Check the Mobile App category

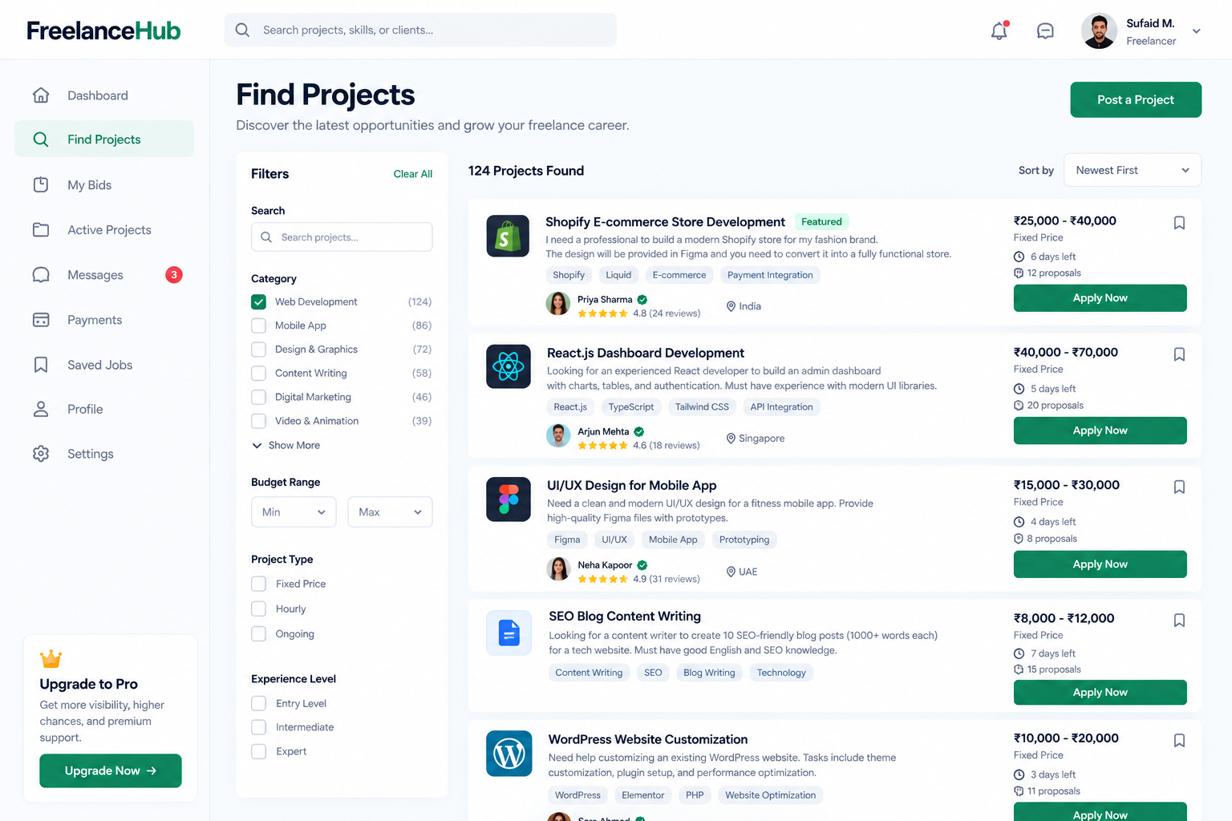pyautogui.click(x=258, y=326)
